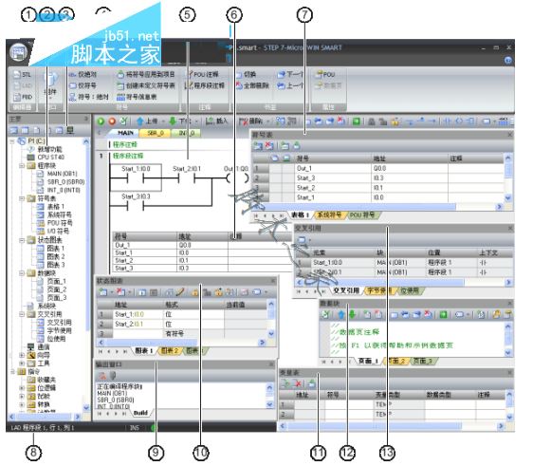Click the 插入 insert toolbar button
The width and height of the screenshot is (551, 466).
click(x=217, y=121)
